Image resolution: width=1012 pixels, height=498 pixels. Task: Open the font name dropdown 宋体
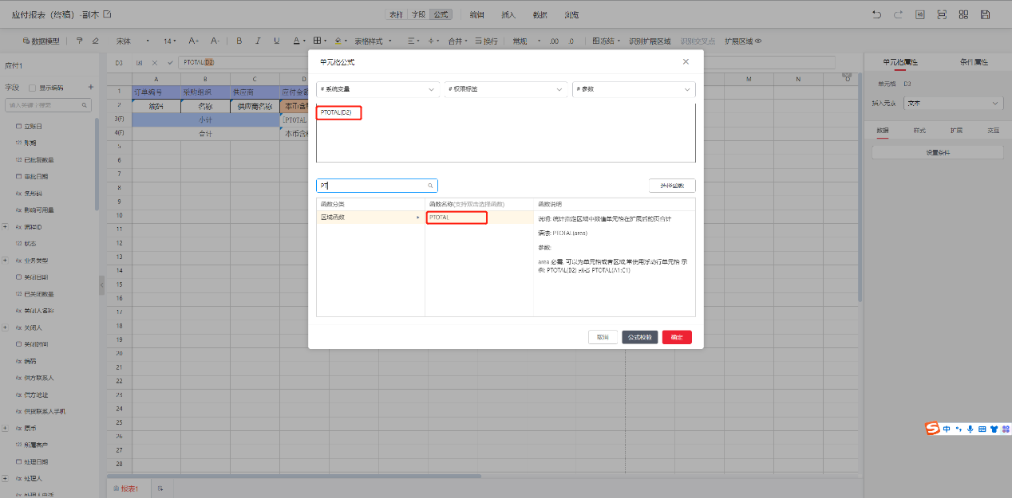point(132,41)
